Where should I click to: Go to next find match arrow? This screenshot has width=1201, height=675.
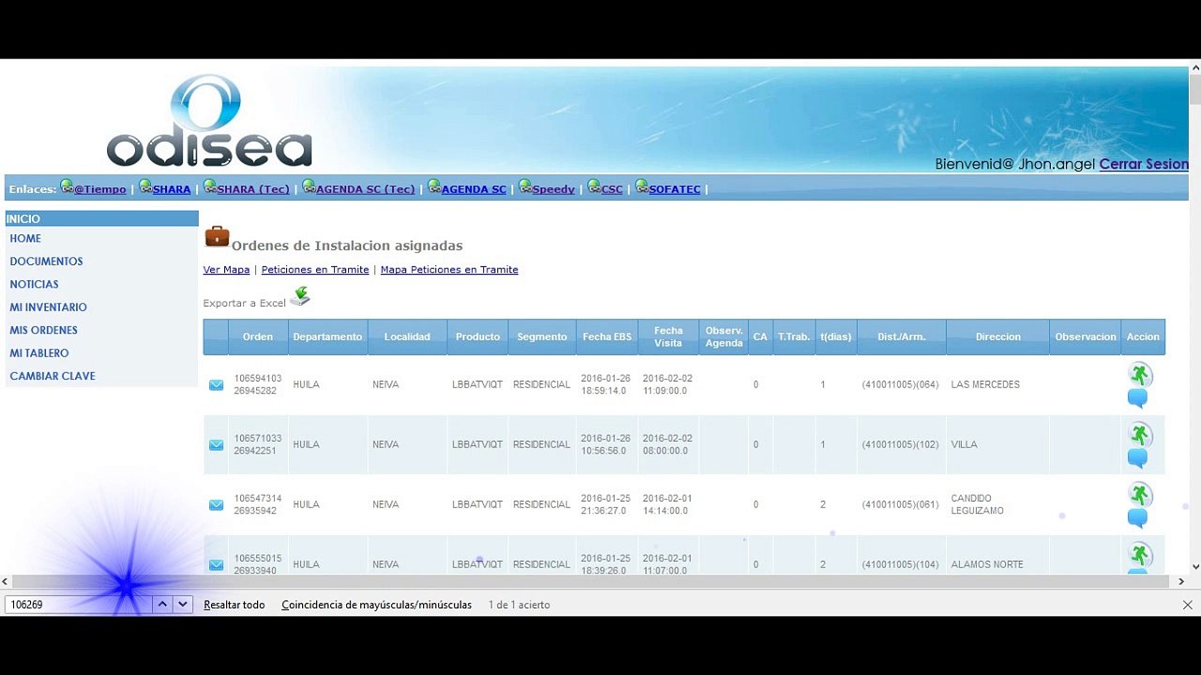click(x=183, y=605)
